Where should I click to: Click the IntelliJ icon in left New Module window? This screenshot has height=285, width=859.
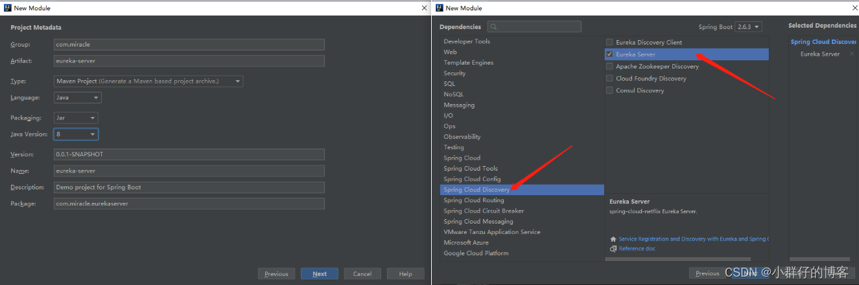click(x=7, y=8)
